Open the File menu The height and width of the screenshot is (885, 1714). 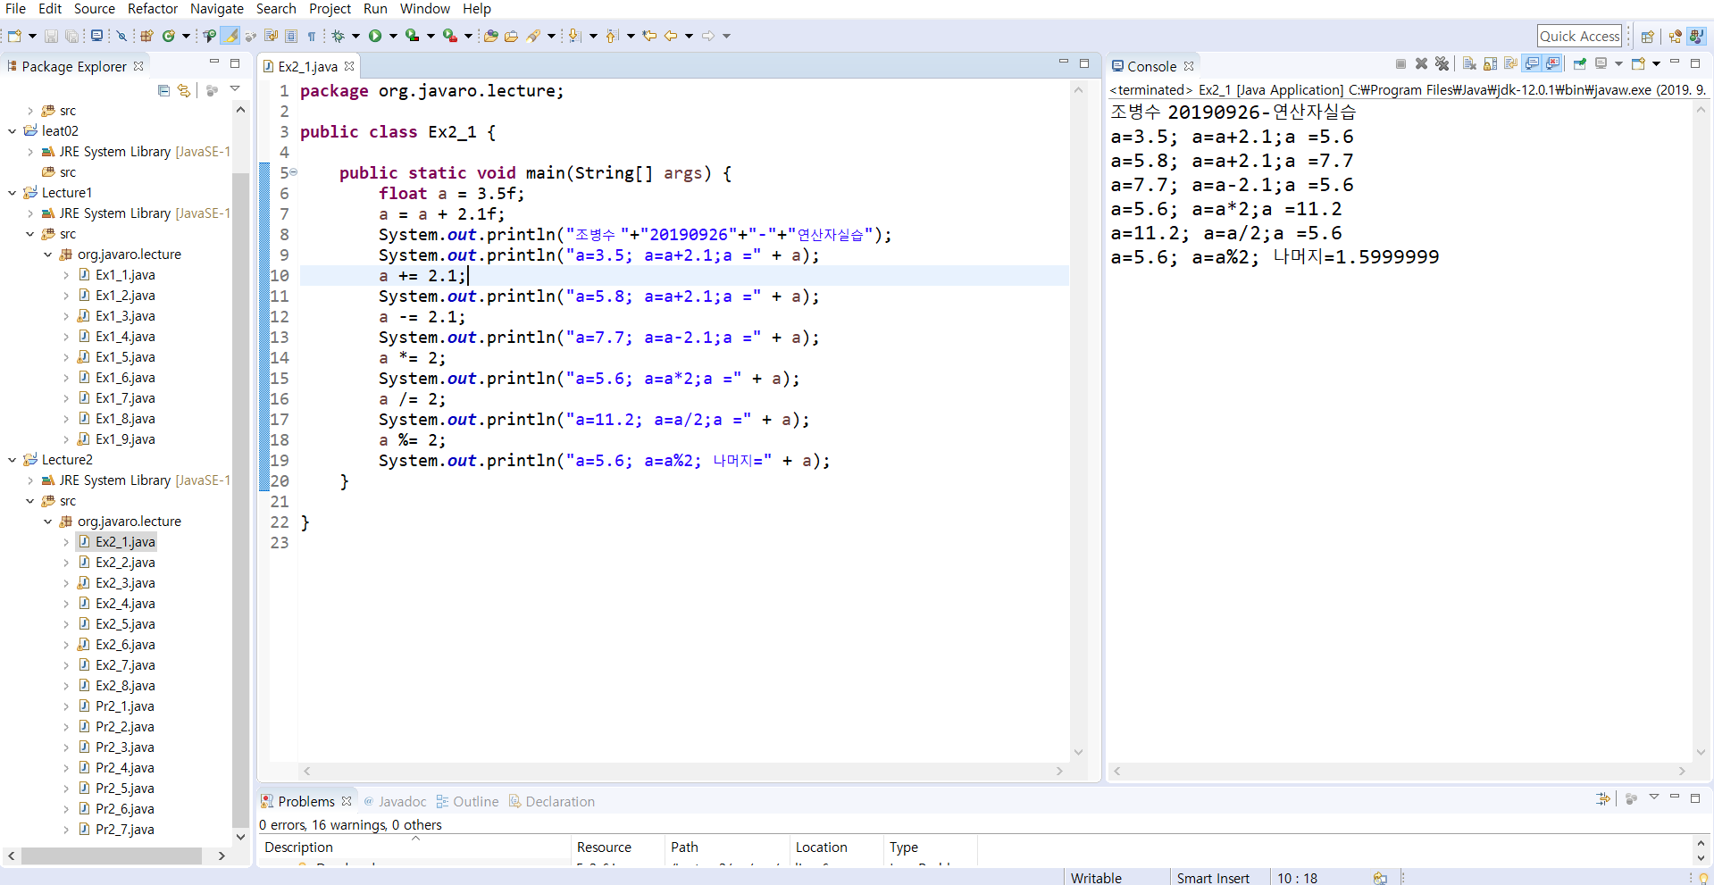point(15,9)
